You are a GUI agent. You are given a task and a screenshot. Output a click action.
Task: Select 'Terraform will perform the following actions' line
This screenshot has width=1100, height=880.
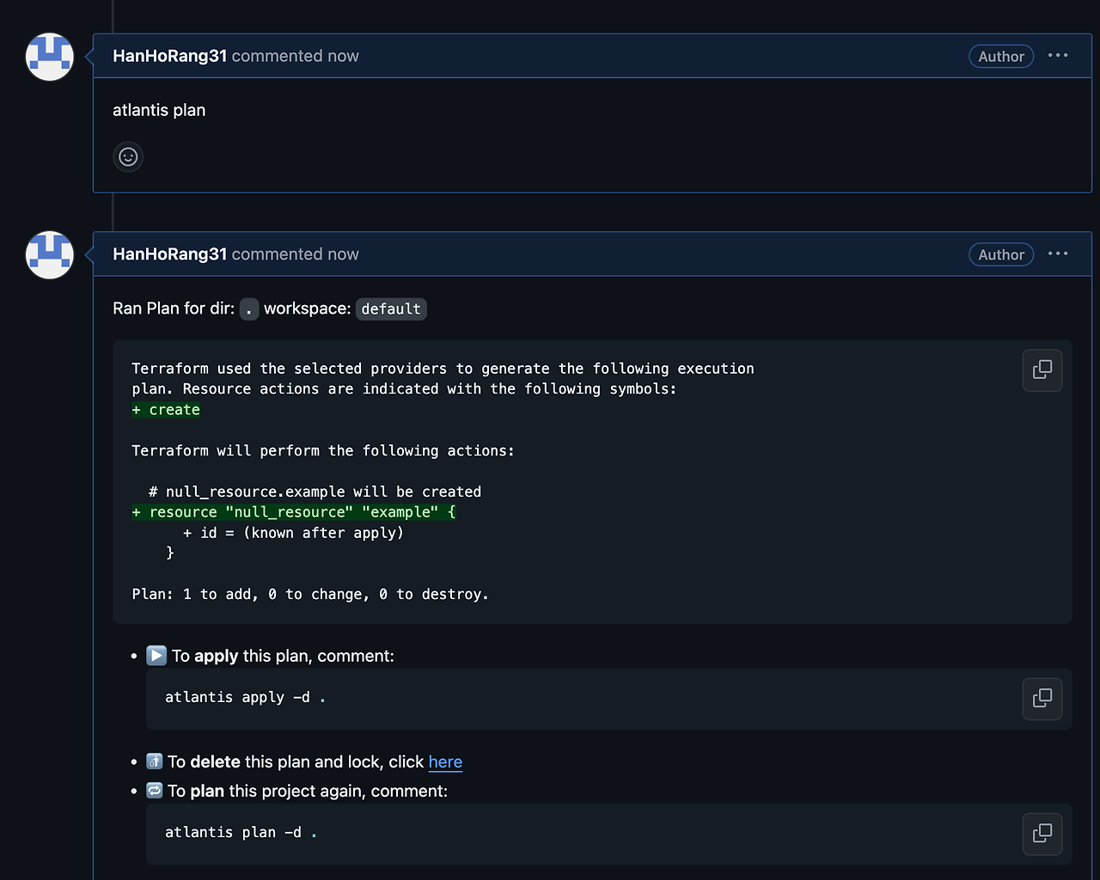tap(323, 451)
